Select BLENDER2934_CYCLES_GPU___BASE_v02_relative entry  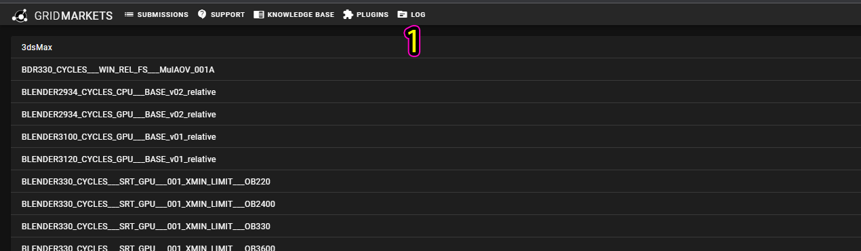point(436,115)
